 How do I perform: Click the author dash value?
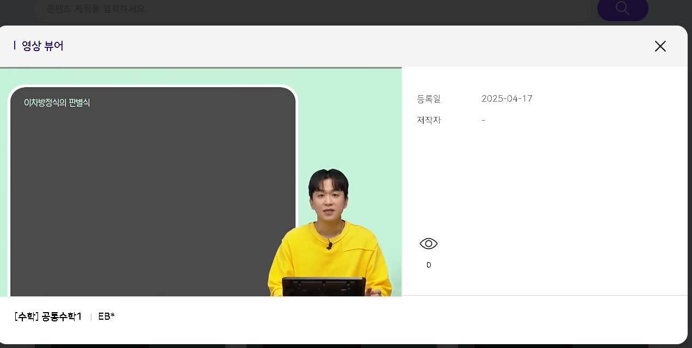coord(483,120)
